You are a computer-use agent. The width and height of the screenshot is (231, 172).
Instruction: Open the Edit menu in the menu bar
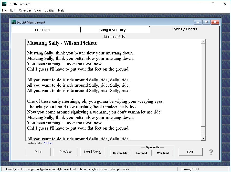point(13,10)
